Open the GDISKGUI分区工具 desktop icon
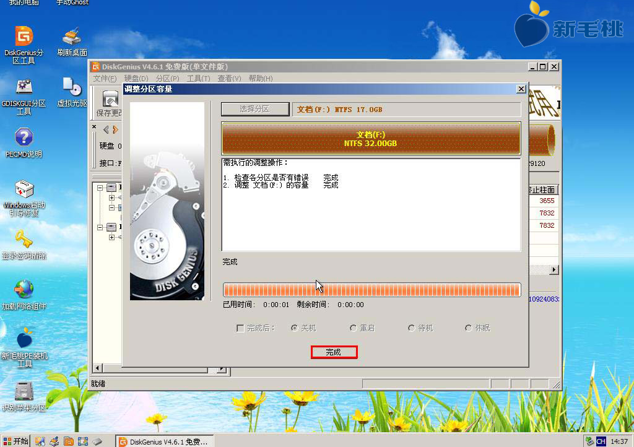The width and height of the screenshot is (634, 447). click(x=24, y=96)
